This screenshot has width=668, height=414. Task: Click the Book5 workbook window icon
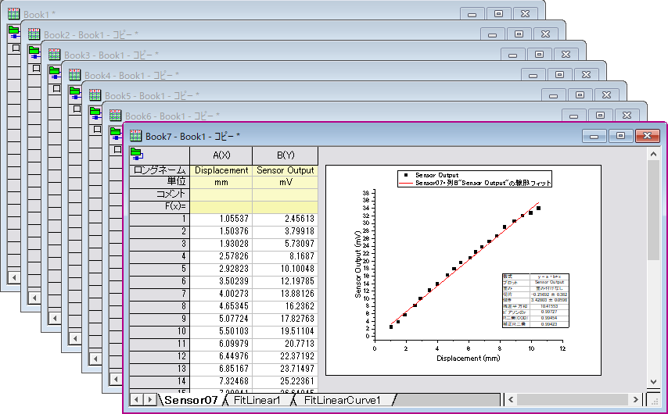[95, 95]
